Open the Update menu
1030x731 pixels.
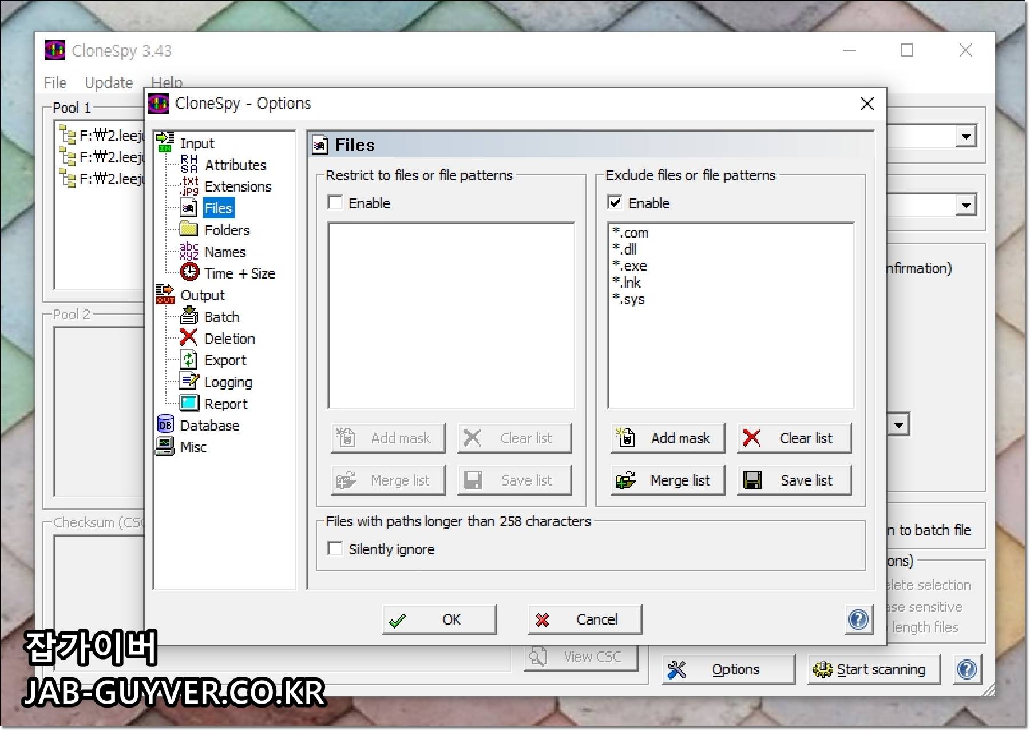(109, 82)
